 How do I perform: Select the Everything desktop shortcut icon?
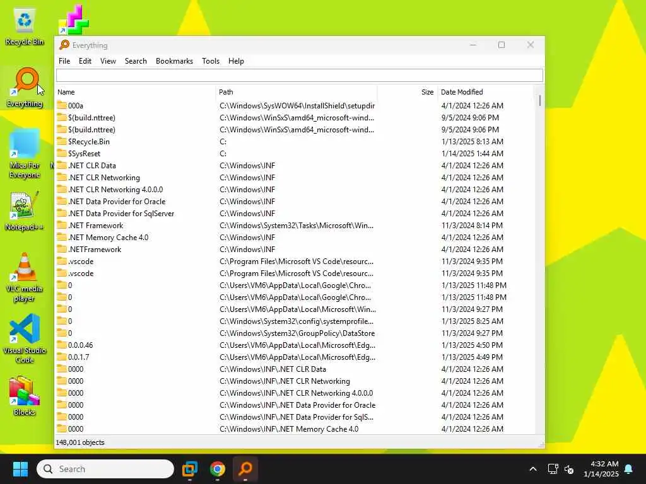click(x=25, y=87)
